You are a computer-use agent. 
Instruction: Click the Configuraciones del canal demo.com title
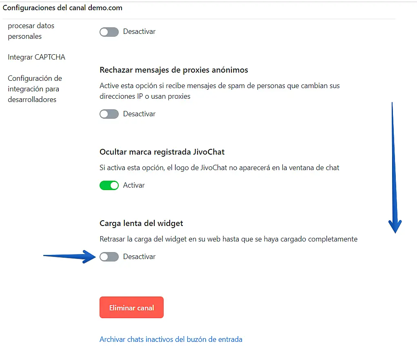pos(62,8)
